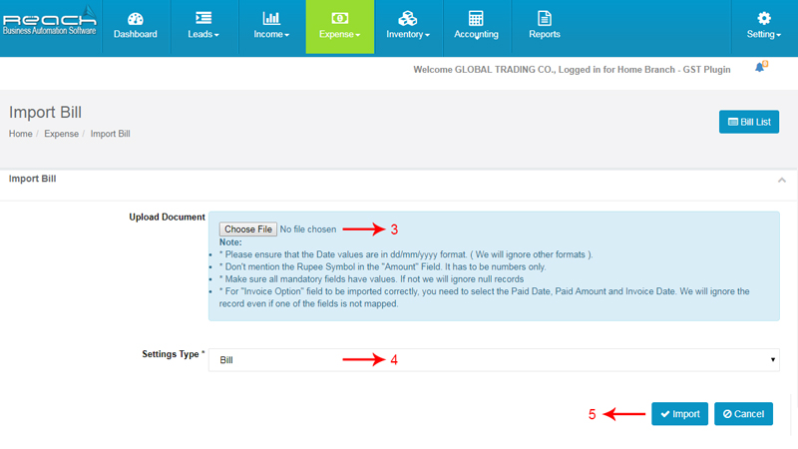798x449 pixels.
Task: Click the Upload Document label
Action: pos(167,217)
